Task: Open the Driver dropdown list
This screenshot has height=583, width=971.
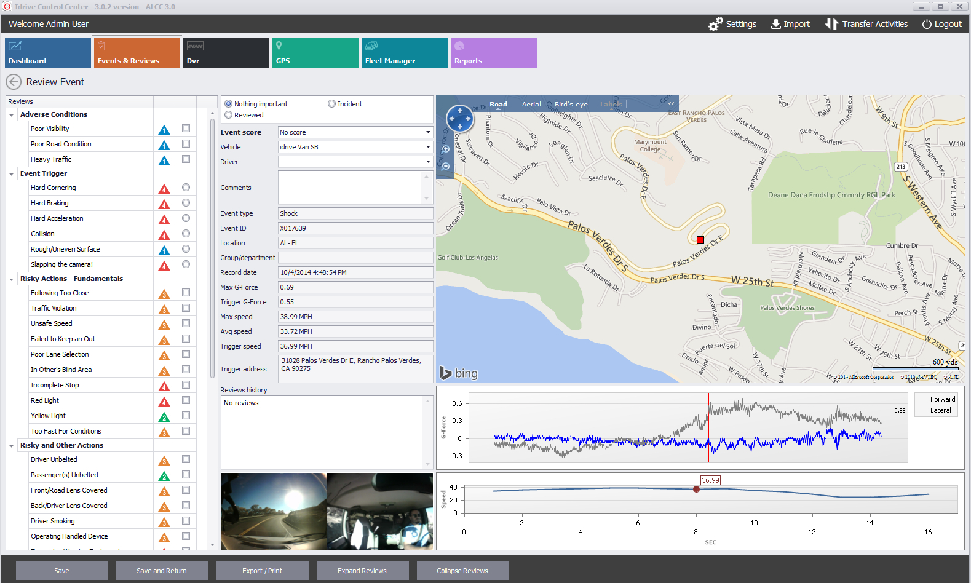Action: coord(428,162)
